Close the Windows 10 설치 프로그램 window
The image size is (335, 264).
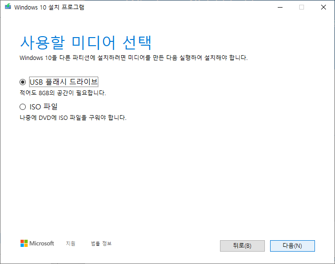324,7
